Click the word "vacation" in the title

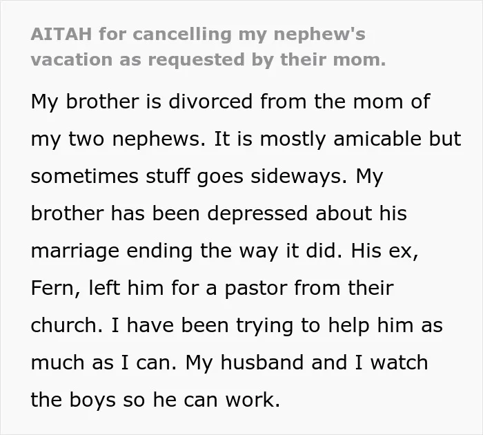coord(72,59)
